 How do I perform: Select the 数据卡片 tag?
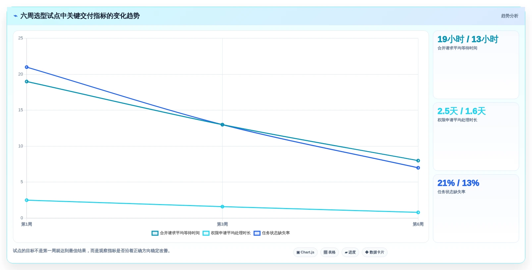point(375,252)
